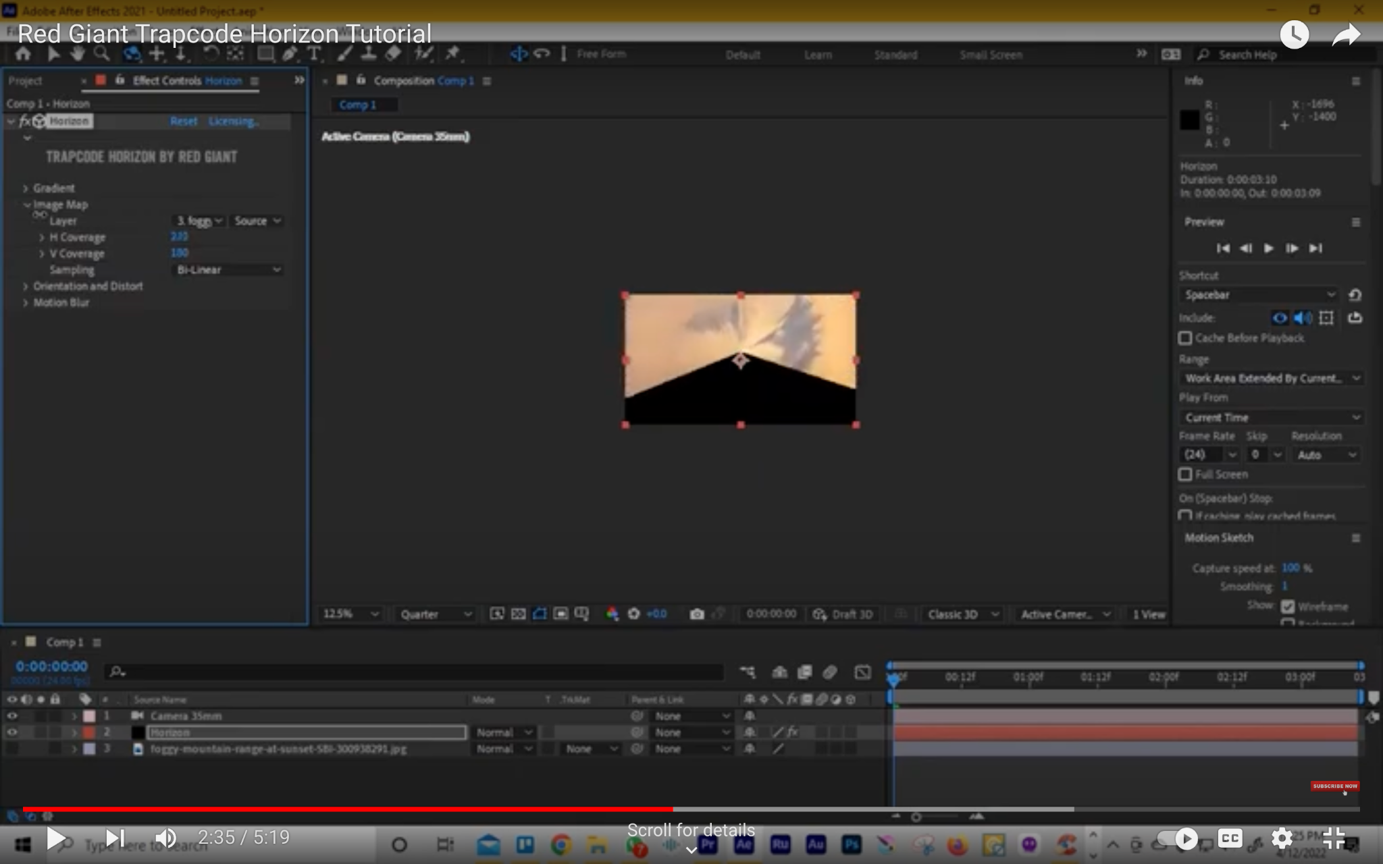Enable Cache Before Playback checkbox
Screen dimensions: 1383x864
(1185, 337)
